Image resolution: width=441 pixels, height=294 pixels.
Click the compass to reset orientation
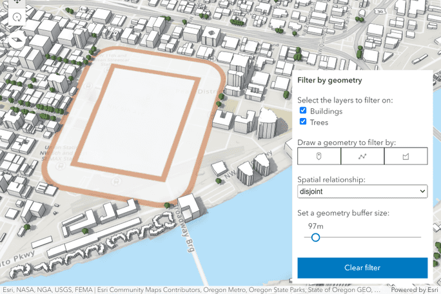tap(17, 38)
